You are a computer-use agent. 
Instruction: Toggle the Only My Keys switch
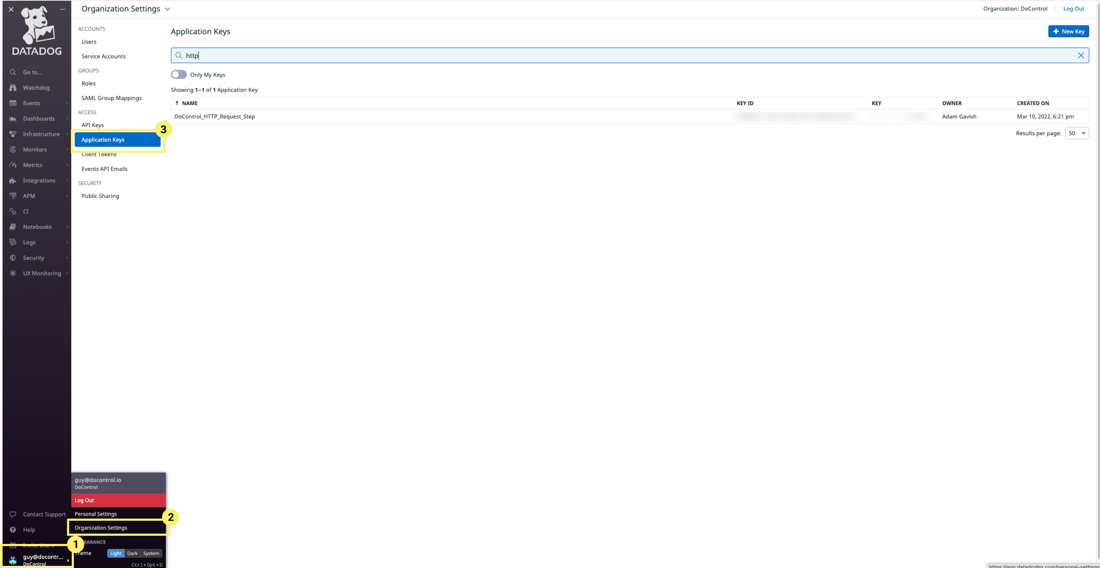[179, 75]
